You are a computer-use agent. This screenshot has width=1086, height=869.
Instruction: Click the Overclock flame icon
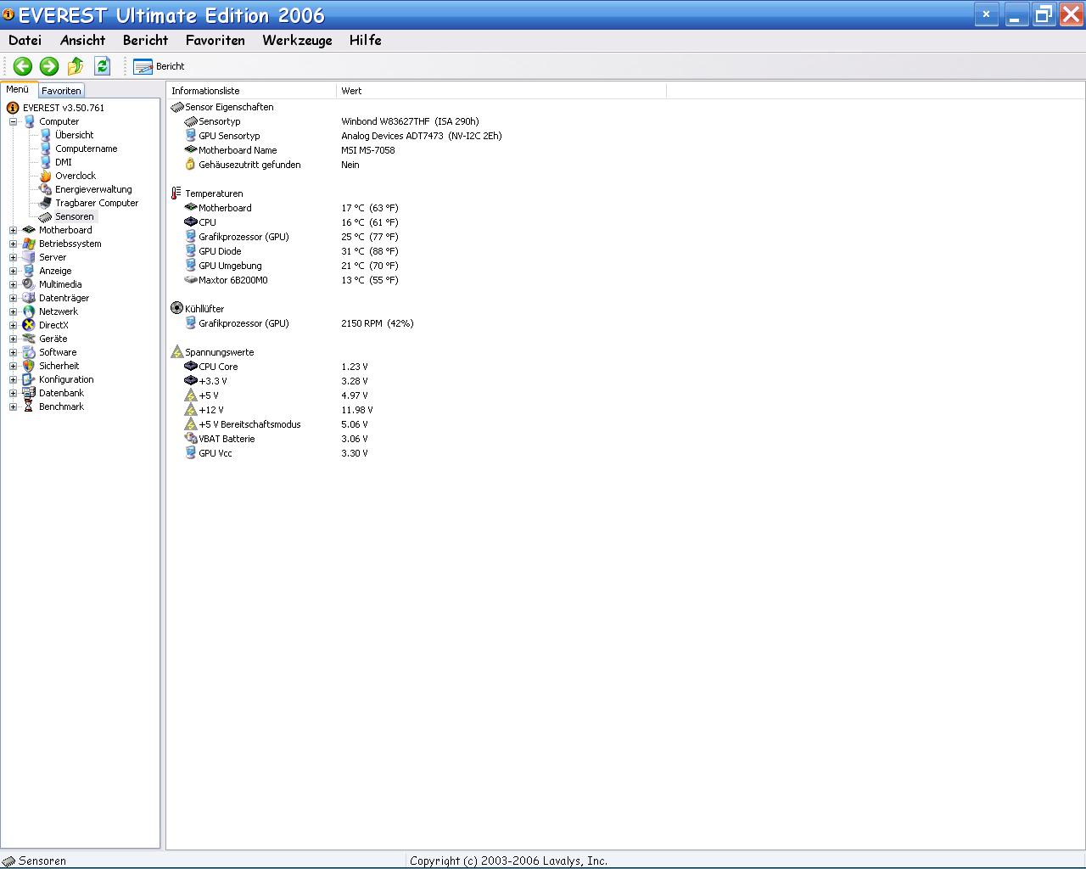45,176
